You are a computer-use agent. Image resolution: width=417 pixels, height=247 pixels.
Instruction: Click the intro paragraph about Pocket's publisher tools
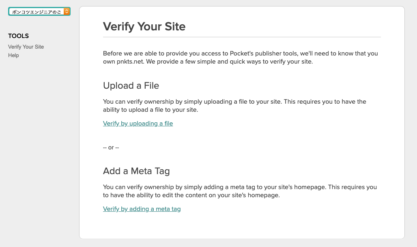pos(241,57)
